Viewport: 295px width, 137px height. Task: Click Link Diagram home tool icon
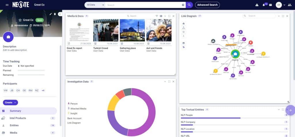pos(184,24)
